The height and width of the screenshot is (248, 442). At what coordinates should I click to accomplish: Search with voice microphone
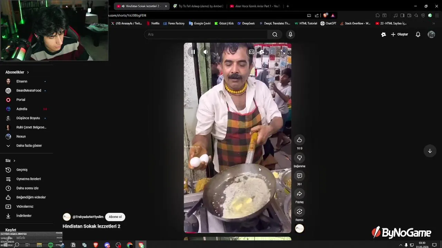coord(290,34)
